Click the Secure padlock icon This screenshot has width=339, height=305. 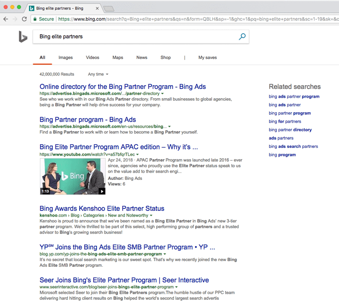pyautogui.click(x=35, y=19)
